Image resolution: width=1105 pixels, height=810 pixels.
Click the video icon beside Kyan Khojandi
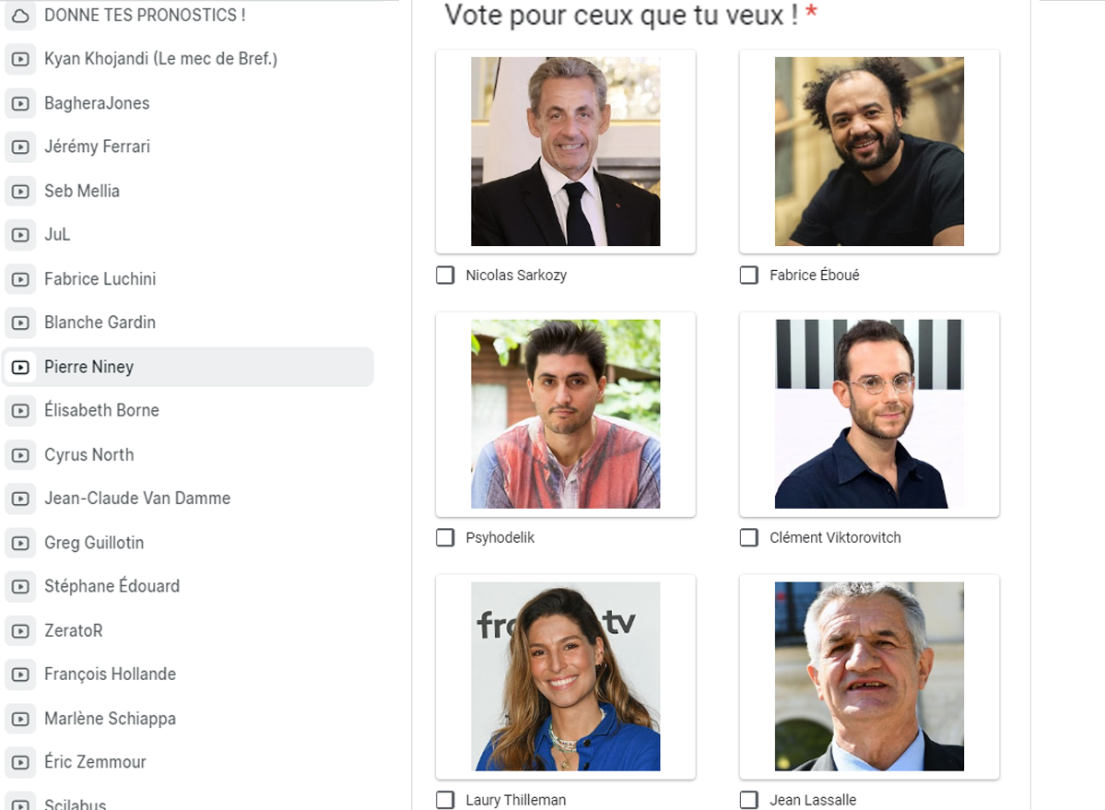coord(20,59)
